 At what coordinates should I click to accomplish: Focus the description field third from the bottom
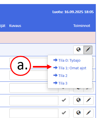click(34, 88)
